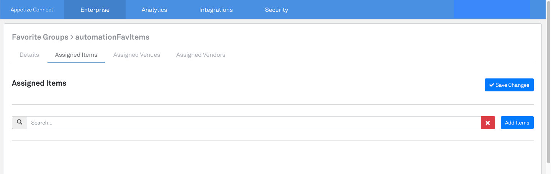Viewport: 551px width, 174px height.
Task: Click the Appetize Connect logo
Action: pyautogui.click(x=32, y=10)
